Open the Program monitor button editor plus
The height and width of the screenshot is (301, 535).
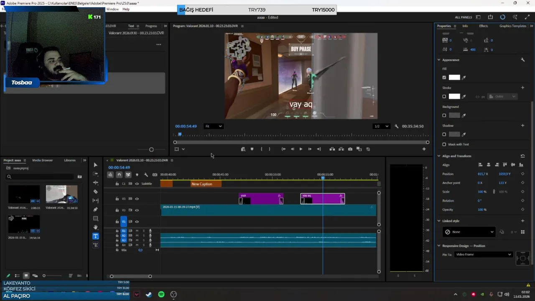pyautogui.click(x=424, y=149)
